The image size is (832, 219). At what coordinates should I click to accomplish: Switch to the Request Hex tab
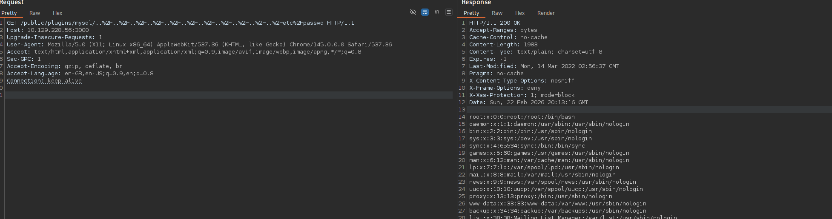(57, 13)
